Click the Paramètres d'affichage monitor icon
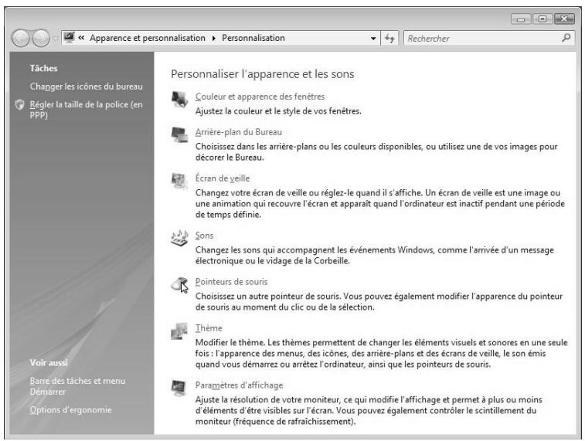The height and width of the screenshot is (441, 585). [179, 388]
